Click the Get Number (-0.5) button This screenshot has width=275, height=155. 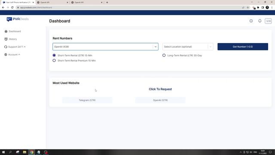click(243, 46)
